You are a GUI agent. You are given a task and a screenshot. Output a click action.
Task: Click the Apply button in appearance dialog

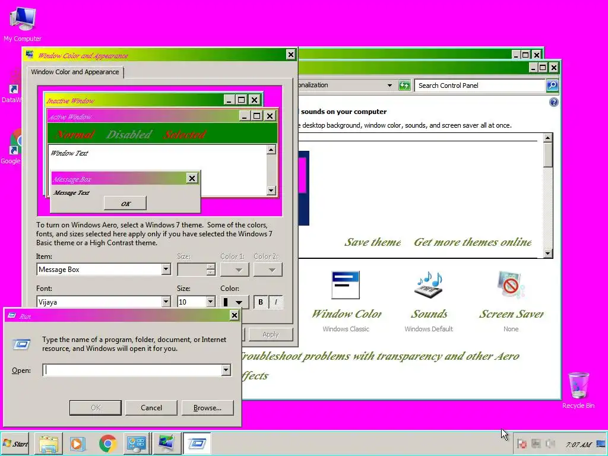(x=271, y=334)
